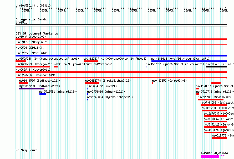Click nsv520941 (Shaikh2009) label
This screenshot has width=234, height=159.
pyautogui.click(x=215, y=97)
